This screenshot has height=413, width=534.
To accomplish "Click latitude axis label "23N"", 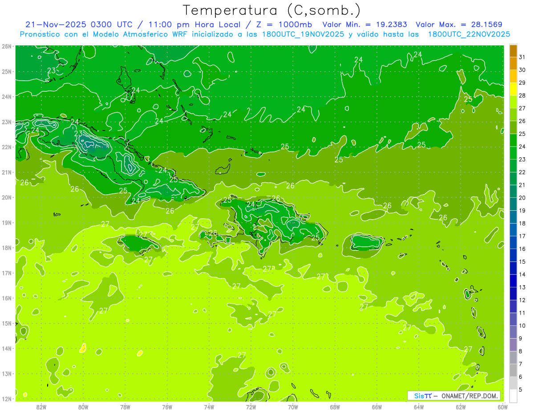I will click(7, 122).
